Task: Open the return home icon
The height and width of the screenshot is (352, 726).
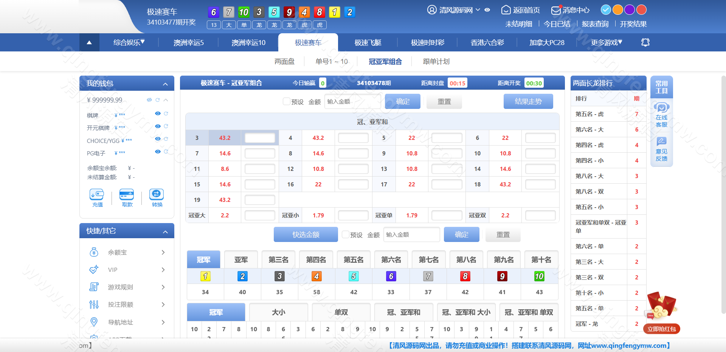Action: pyautogui.click(x=506, y=10)
